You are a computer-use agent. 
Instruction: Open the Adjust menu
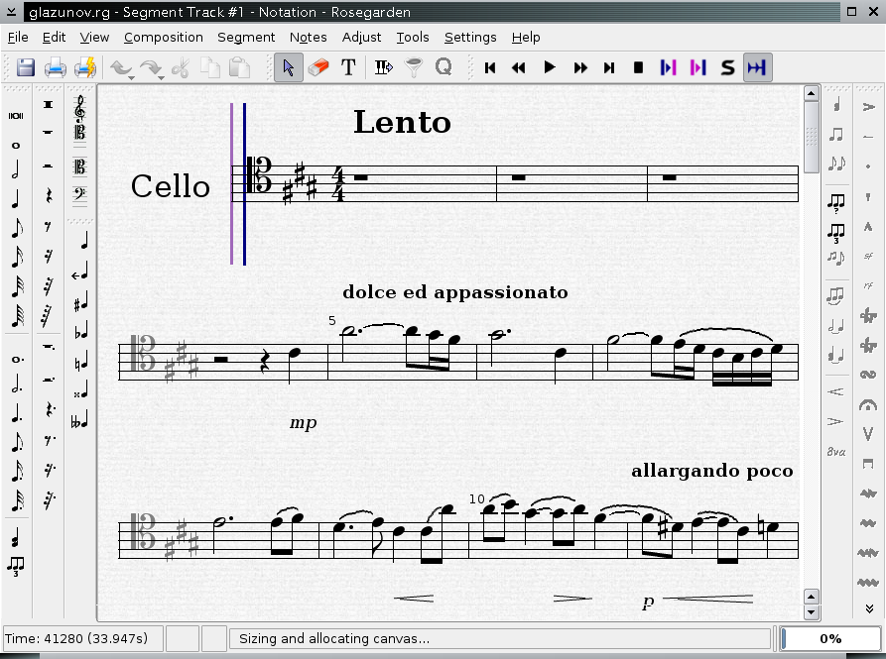(x=361, y=37)
